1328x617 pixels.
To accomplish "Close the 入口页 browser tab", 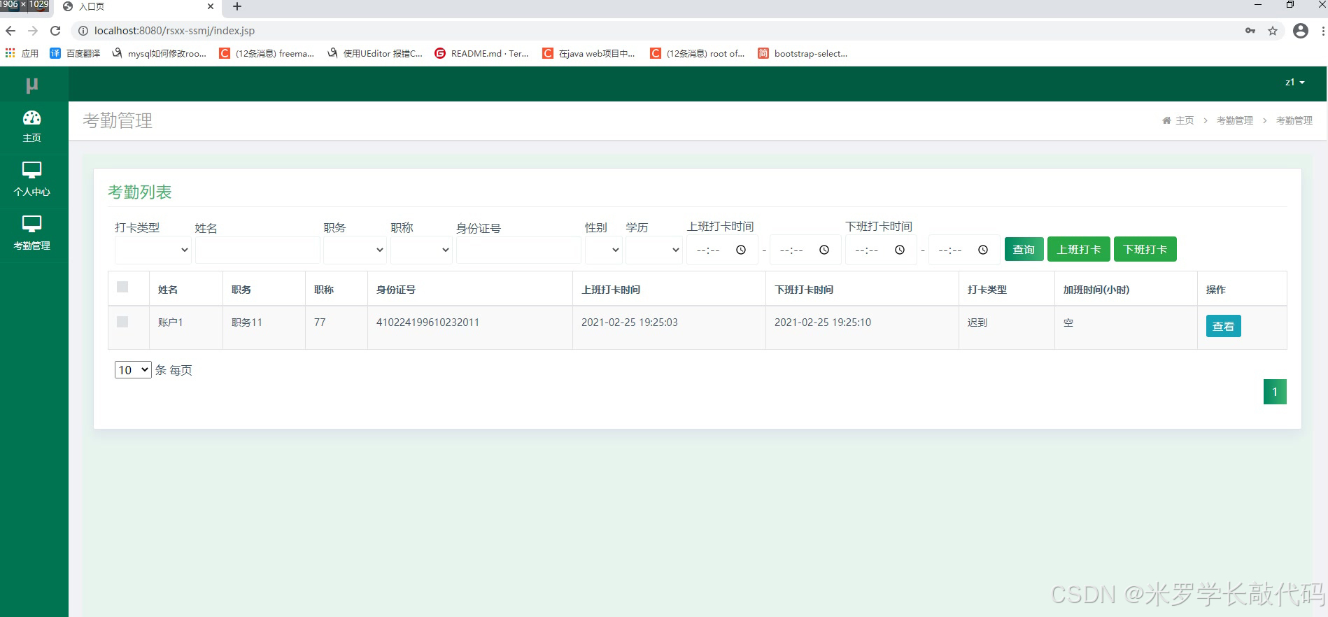I will (211, 6).
